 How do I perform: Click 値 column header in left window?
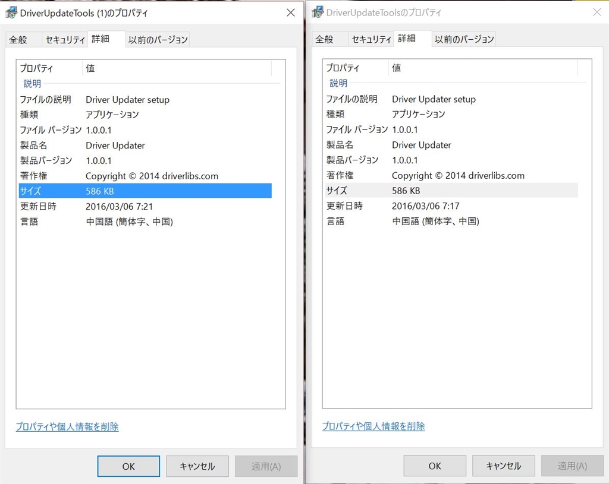point(177,68)
